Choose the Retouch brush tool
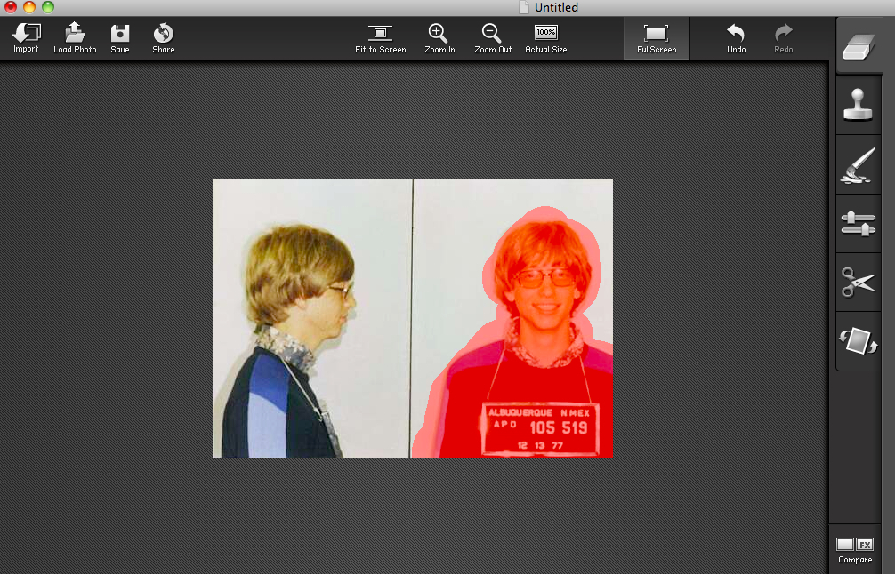 [x=858, y=165]
